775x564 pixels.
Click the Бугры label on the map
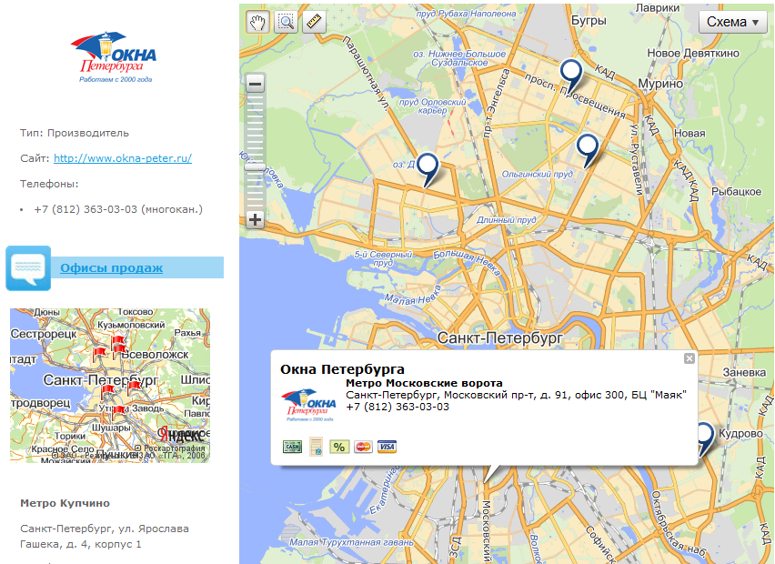coord(589,20)
